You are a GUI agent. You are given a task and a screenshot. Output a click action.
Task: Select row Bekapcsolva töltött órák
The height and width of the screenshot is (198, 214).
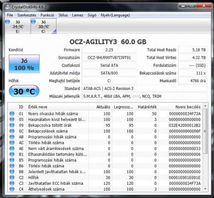tap(105, 125)
